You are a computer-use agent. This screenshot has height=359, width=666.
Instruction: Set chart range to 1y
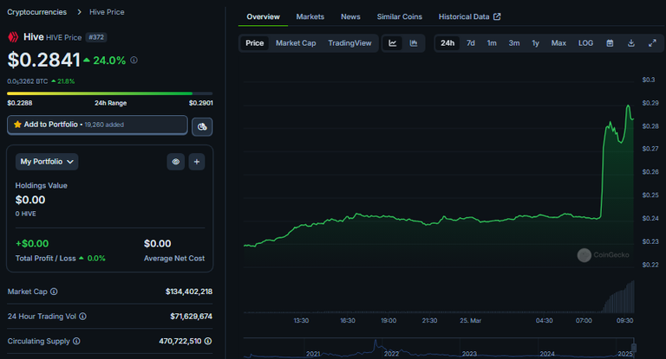click(535, 43)
